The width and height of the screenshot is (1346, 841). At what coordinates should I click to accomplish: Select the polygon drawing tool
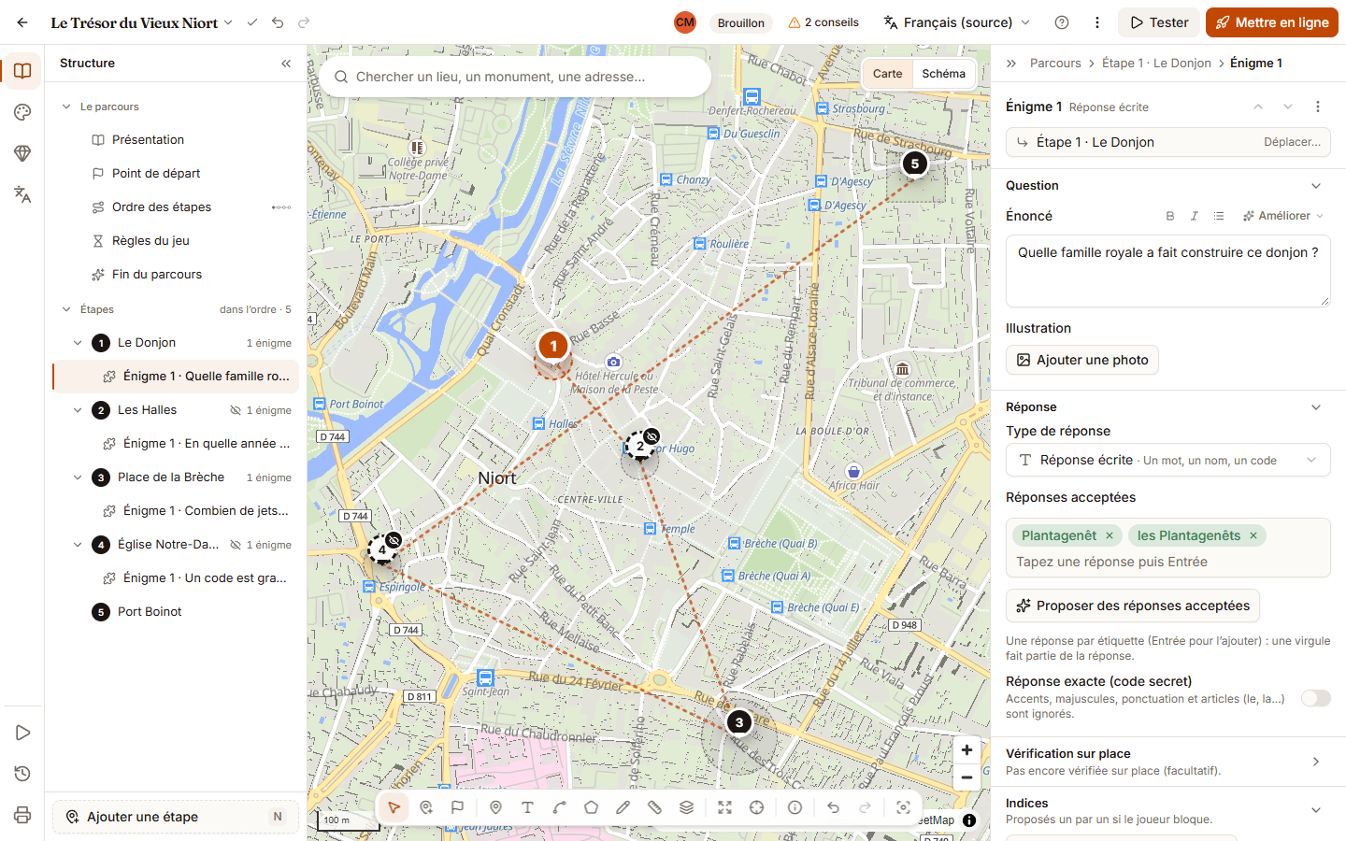tap(591, 807)
